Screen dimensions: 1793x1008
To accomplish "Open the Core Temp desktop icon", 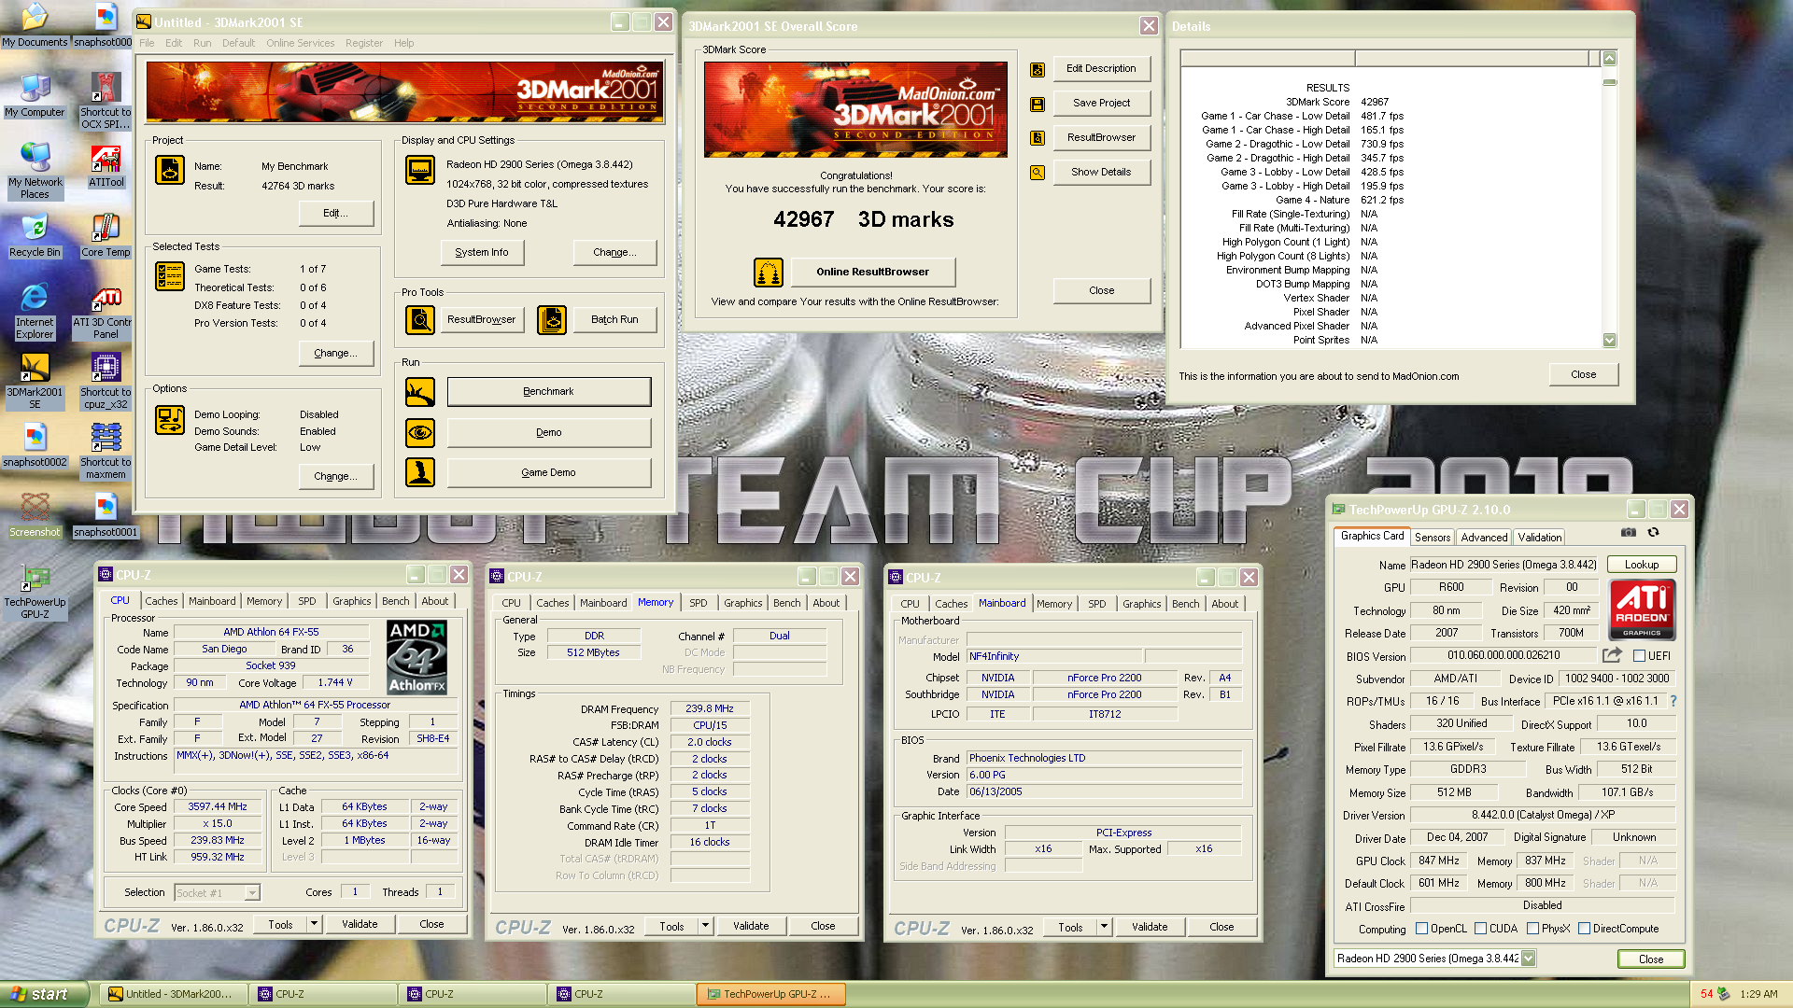I will click(106, 235).
